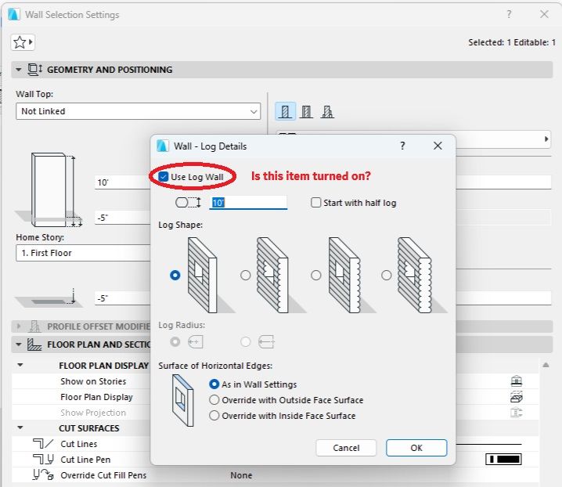Click the home story offset illustration
This screenshot has width=562, height=487.
coord(49,298)
